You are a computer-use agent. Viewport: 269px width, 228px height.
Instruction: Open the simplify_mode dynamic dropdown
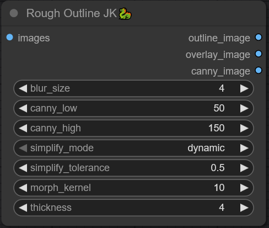tap(206, 148)
